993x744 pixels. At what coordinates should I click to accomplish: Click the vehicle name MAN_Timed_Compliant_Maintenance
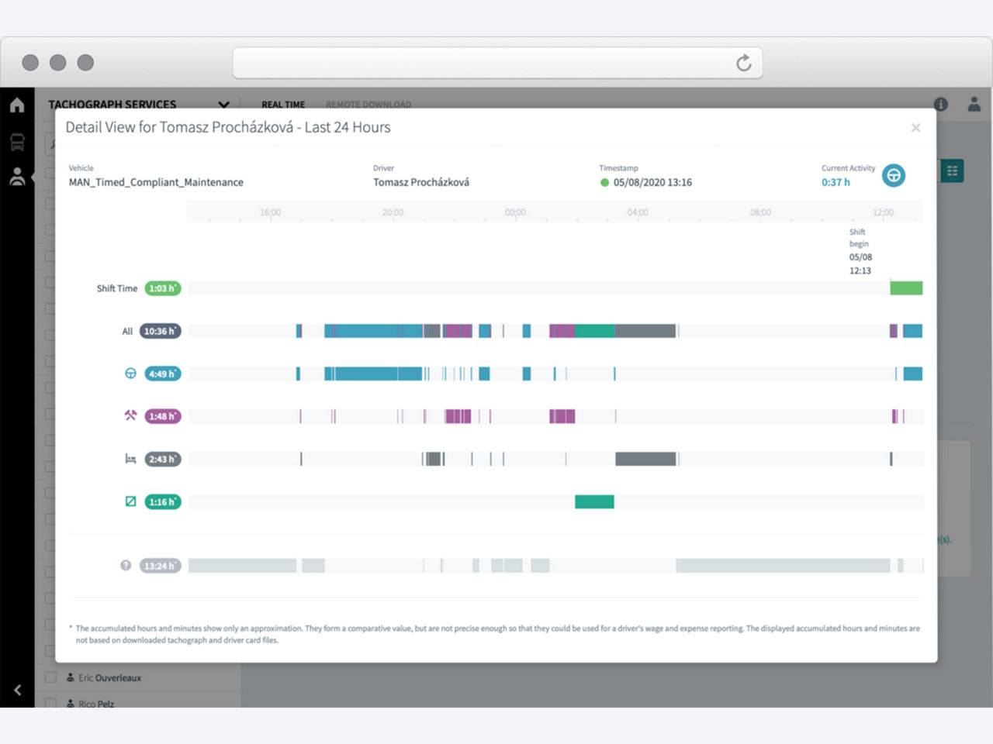tap(156, 182)
